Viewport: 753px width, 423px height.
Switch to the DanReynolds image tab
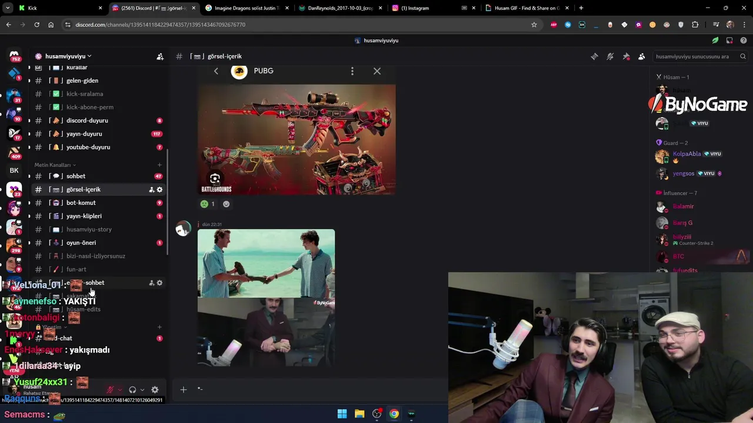tap(340, 8)
